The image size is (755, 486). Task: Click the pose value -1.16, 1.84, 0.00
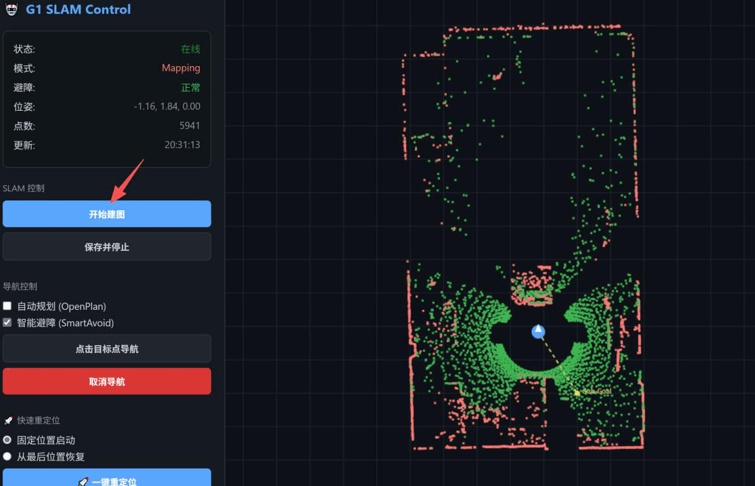166,107
